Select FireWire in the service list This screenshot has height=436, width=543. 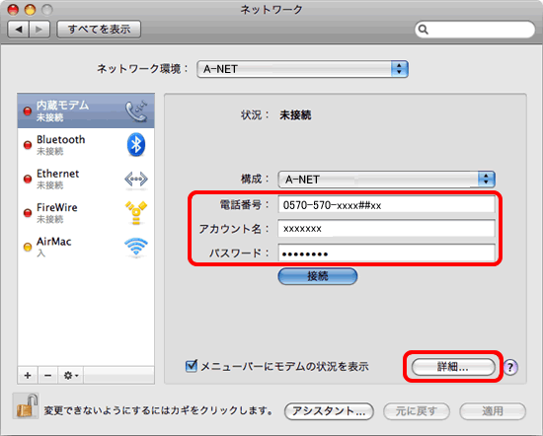(x=86, y=212)
